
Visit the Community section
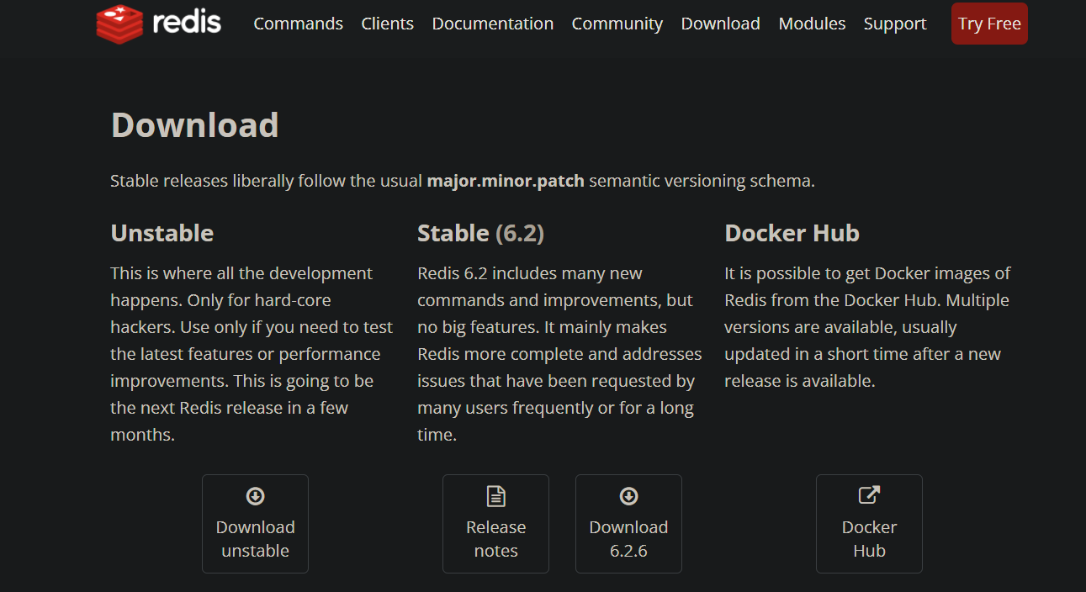point(617,24)
